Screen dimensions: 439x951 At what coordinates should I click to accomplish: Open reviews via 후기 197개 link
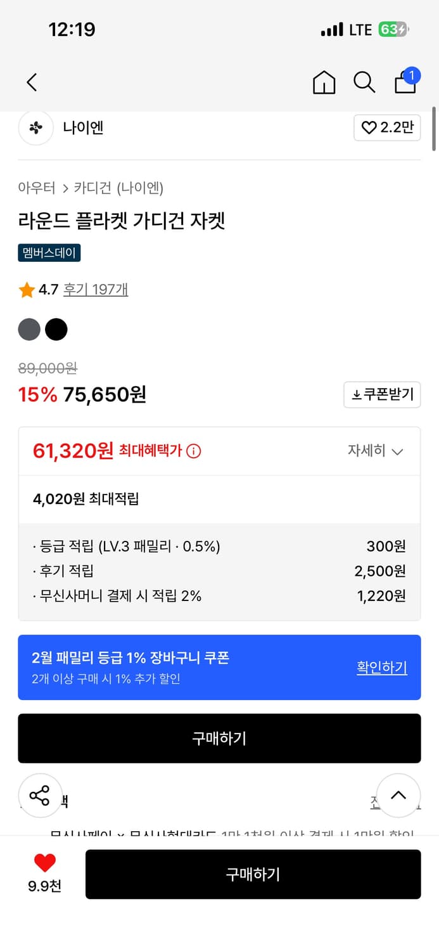point(95,288)
